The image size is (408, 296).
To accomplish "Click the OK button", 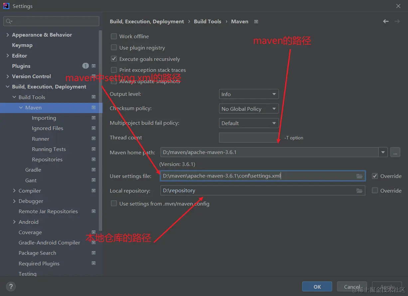I will click(317, 287).
